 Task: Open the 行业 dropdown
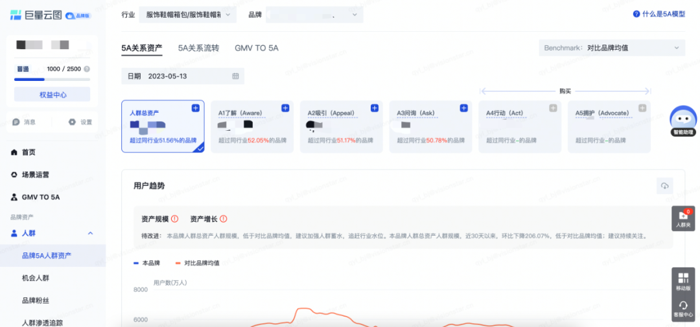(x=188, y=15)
